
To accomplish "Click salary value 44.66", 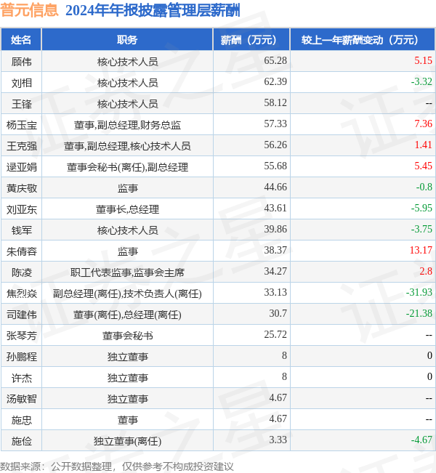I will [x=275, y=187].
